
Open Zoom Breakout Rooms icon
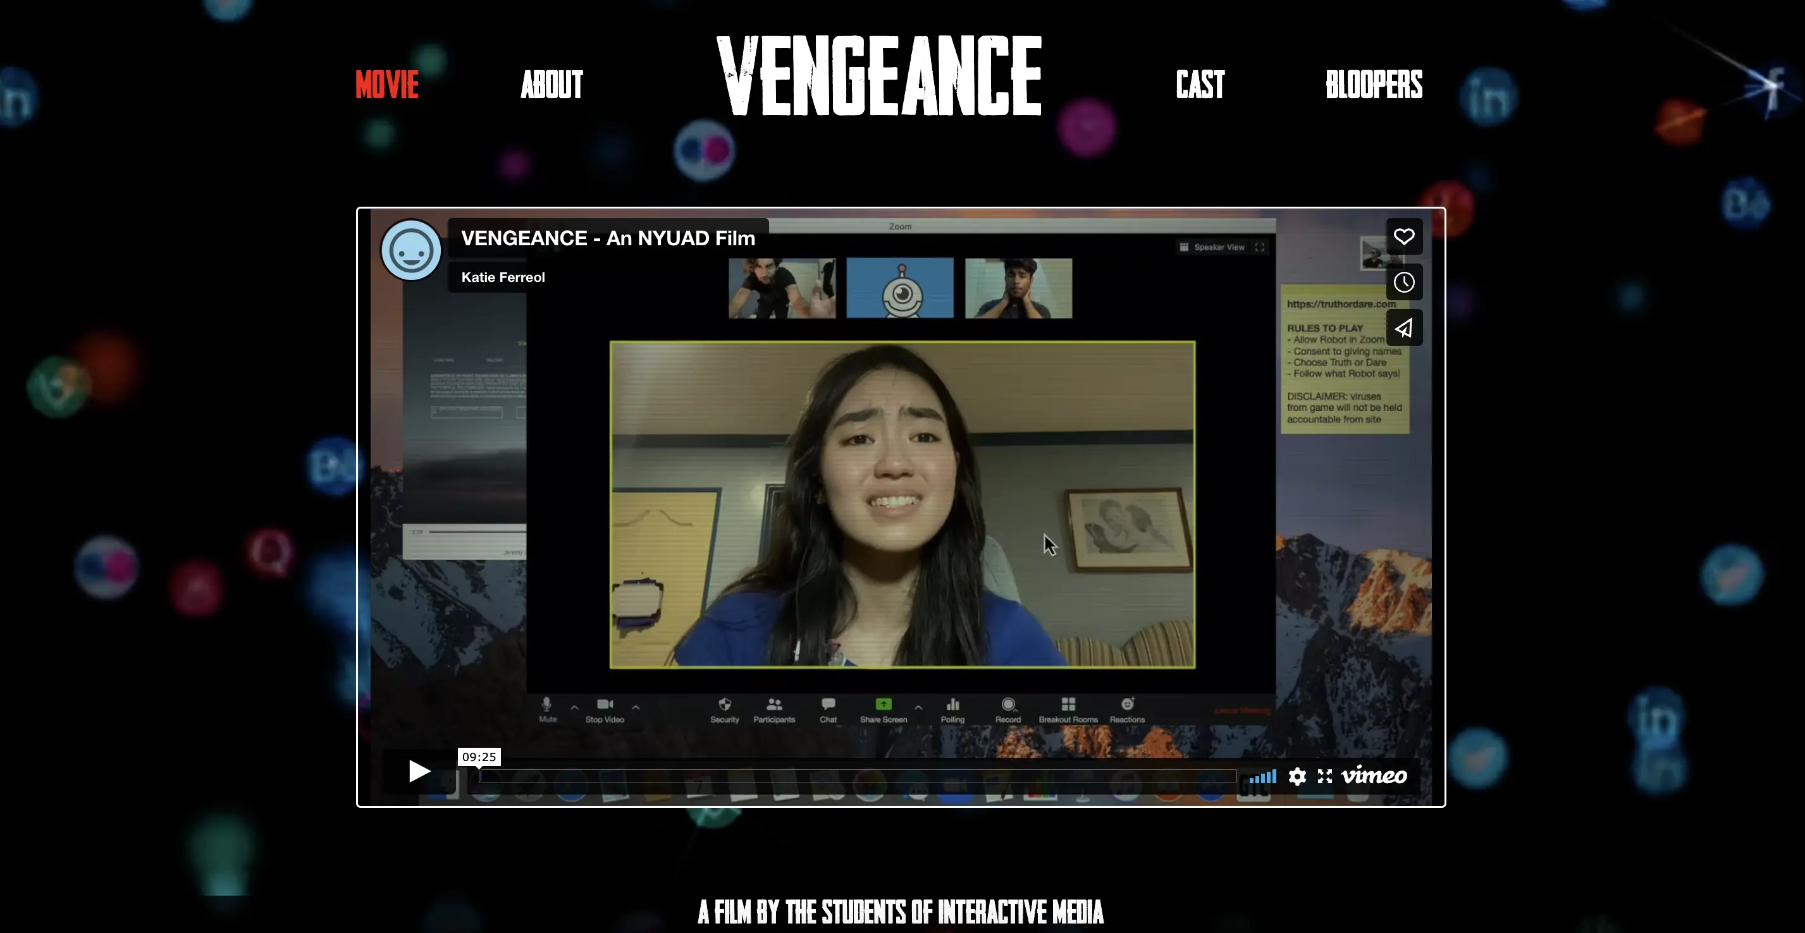1068,704
